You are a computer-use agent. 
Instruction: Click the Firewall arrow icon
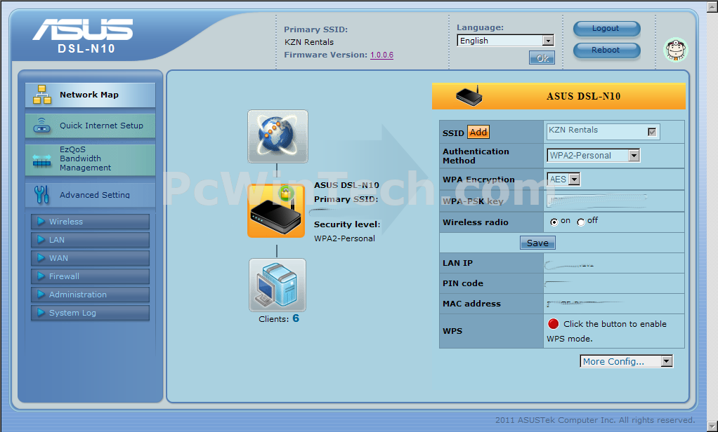[41, 276]
